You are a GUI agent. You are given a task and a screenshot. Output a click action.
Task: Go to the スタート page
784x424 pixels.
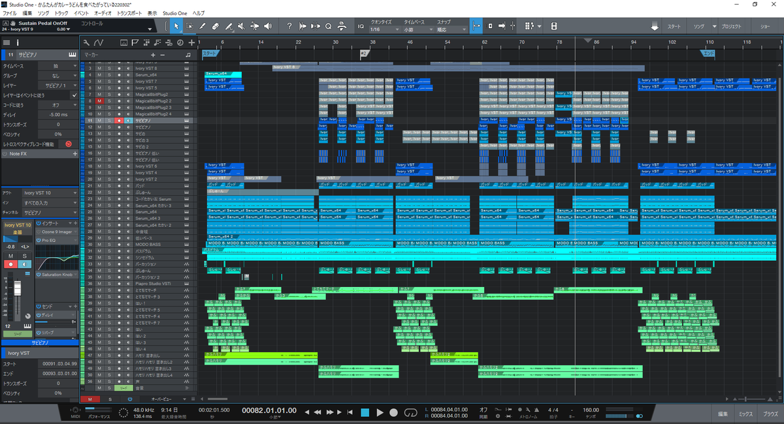pos(674,27)
